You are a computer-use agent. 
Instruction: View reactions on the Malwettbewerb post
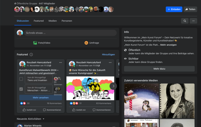pos(25,103)
